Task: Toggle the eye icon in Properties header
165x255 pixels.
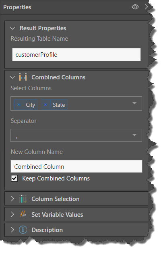Action: [x=135, y=7]
